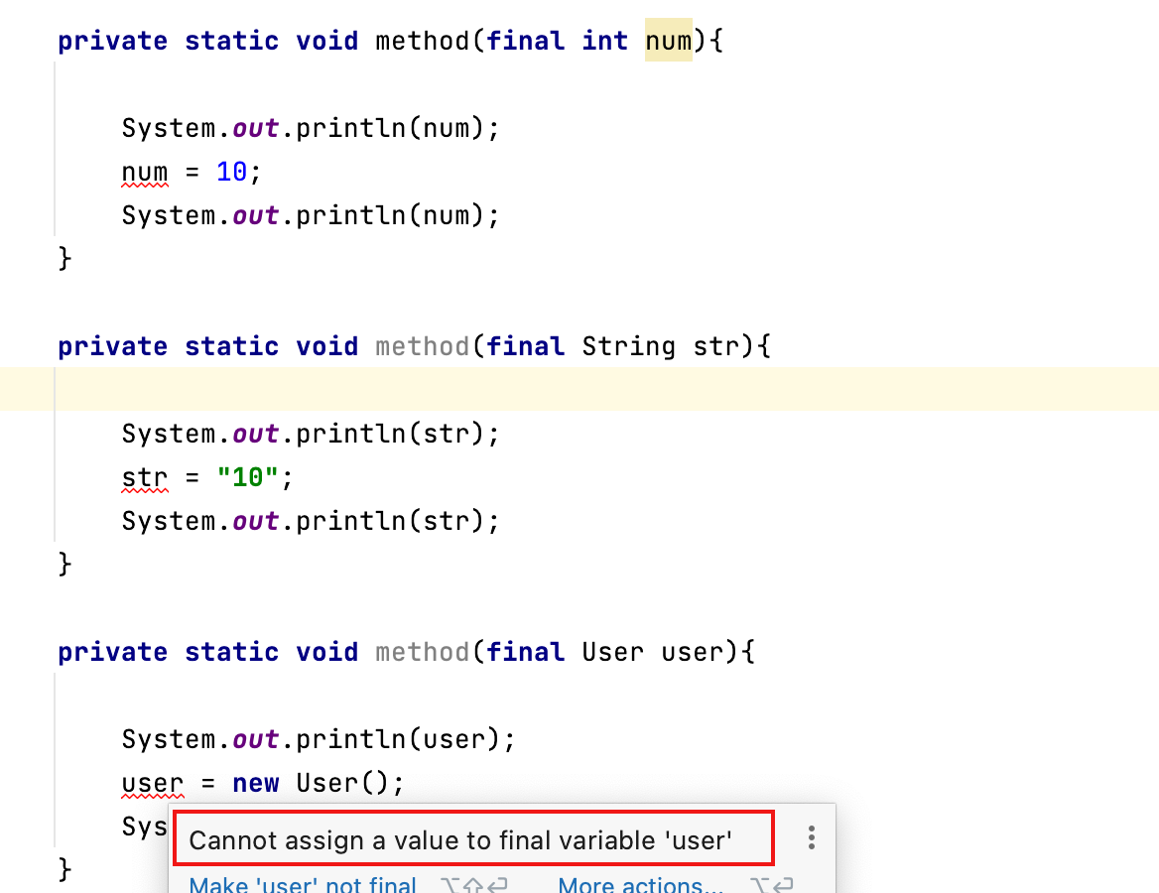The image size is (1159, 893).
Task: Click 'System.out.println(num);' after the num assignment
Action: [311, 216]
